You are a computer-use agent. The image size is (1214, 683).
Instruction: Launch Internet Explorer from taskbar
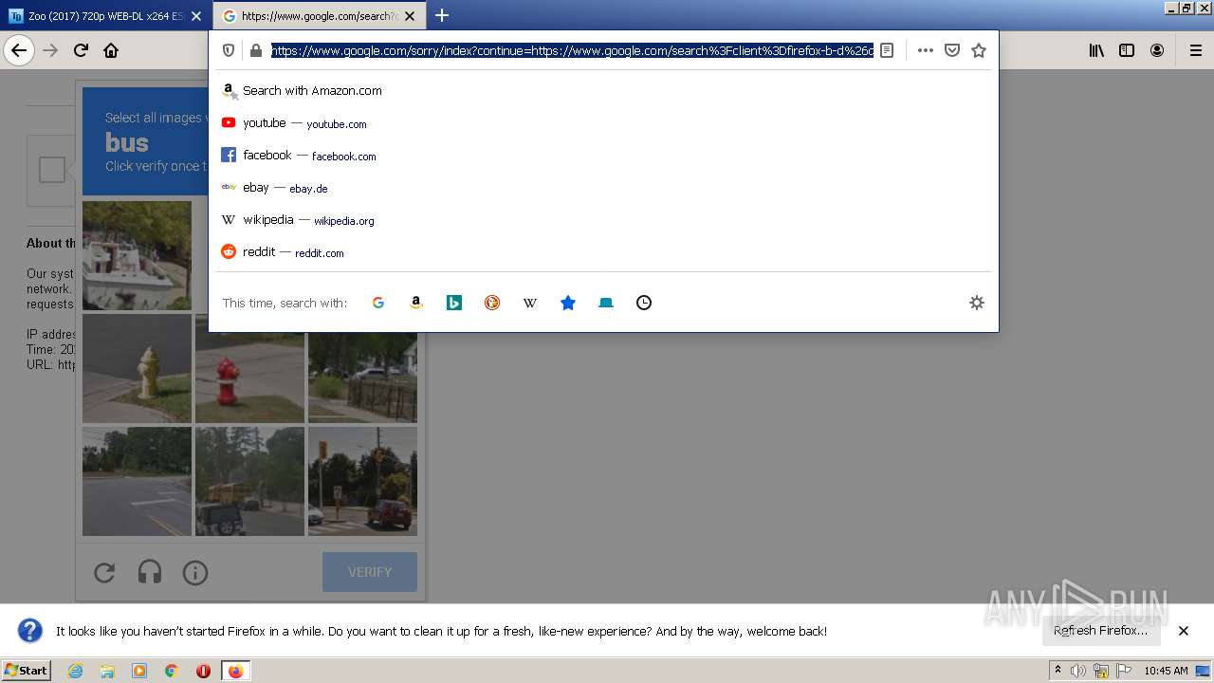coord(76,671)
